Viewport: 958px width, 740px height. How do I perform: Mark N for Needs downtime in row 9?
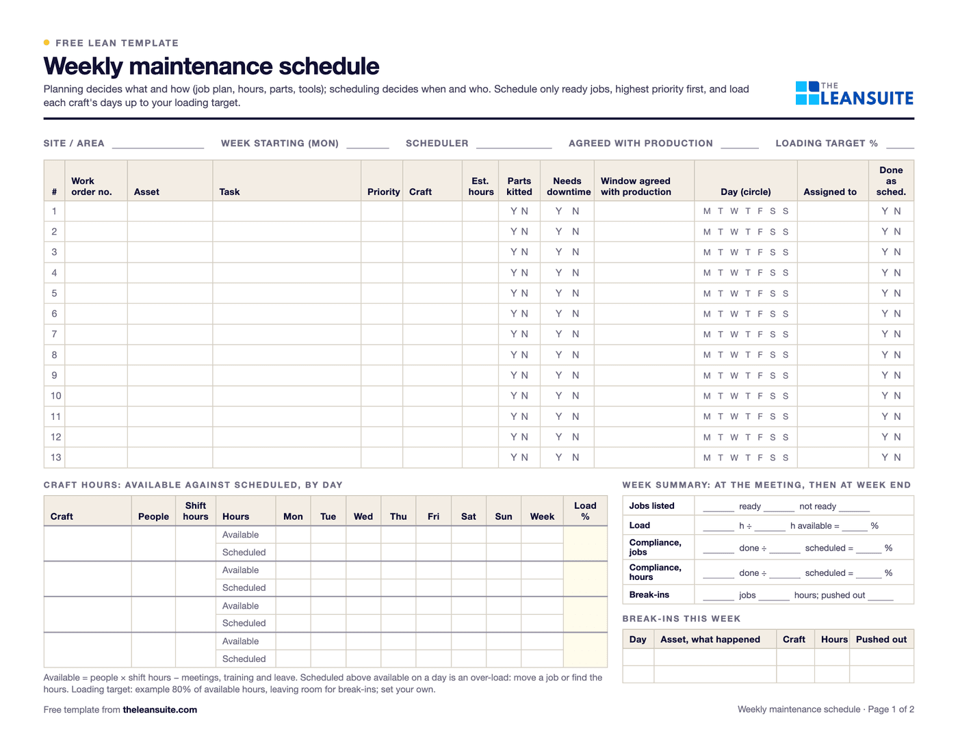[575, 375]
